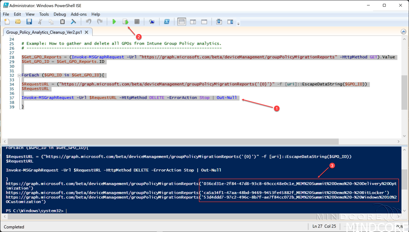Create a new script with New icon
Image resolution: width=409 pixels, height=232 pixels.
[x=7, y=22]
